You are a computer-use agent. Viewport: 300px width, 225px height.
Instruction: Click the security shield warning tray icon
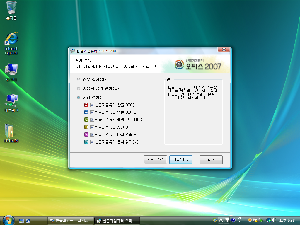click(x=250, y=220)
